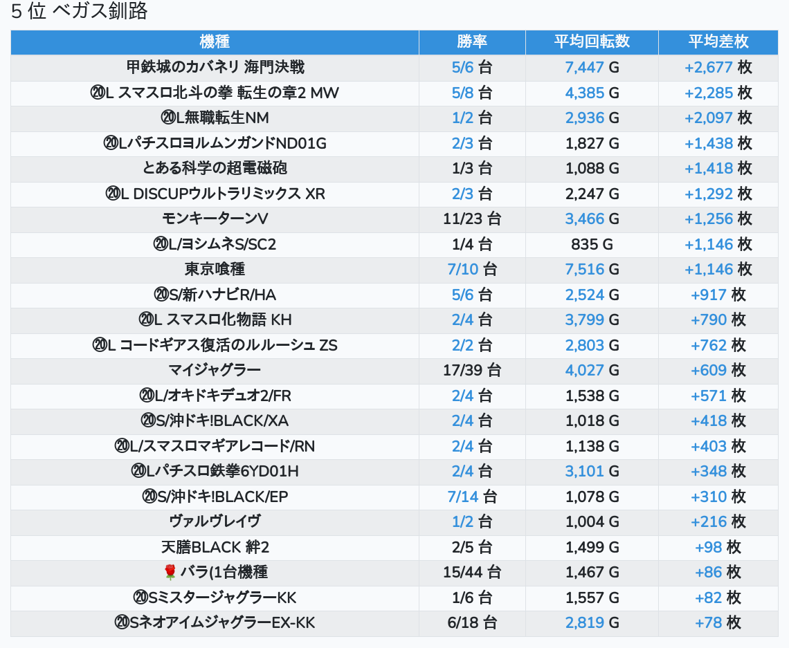Click the +2,677 枚 average difference value

[x=718, y=67]
